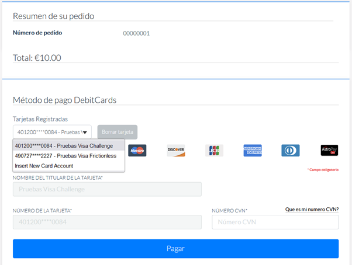Select the Diners Club card logo
The image size is (352, 265).
pyautogui.click(x=291, y=151)
